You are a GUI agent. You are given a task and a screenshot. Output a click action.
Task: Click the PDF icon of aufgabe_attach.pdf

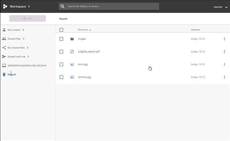72,52
